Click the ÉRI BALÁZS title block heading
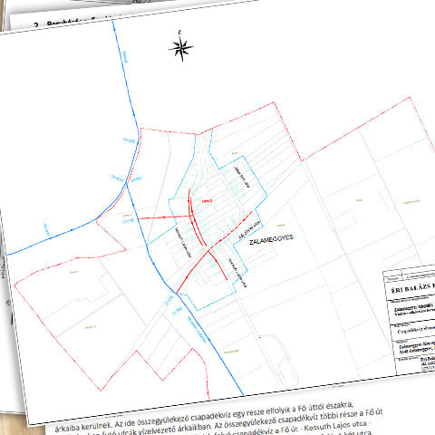This screenshot has width=435, height=435. (412, 288)
